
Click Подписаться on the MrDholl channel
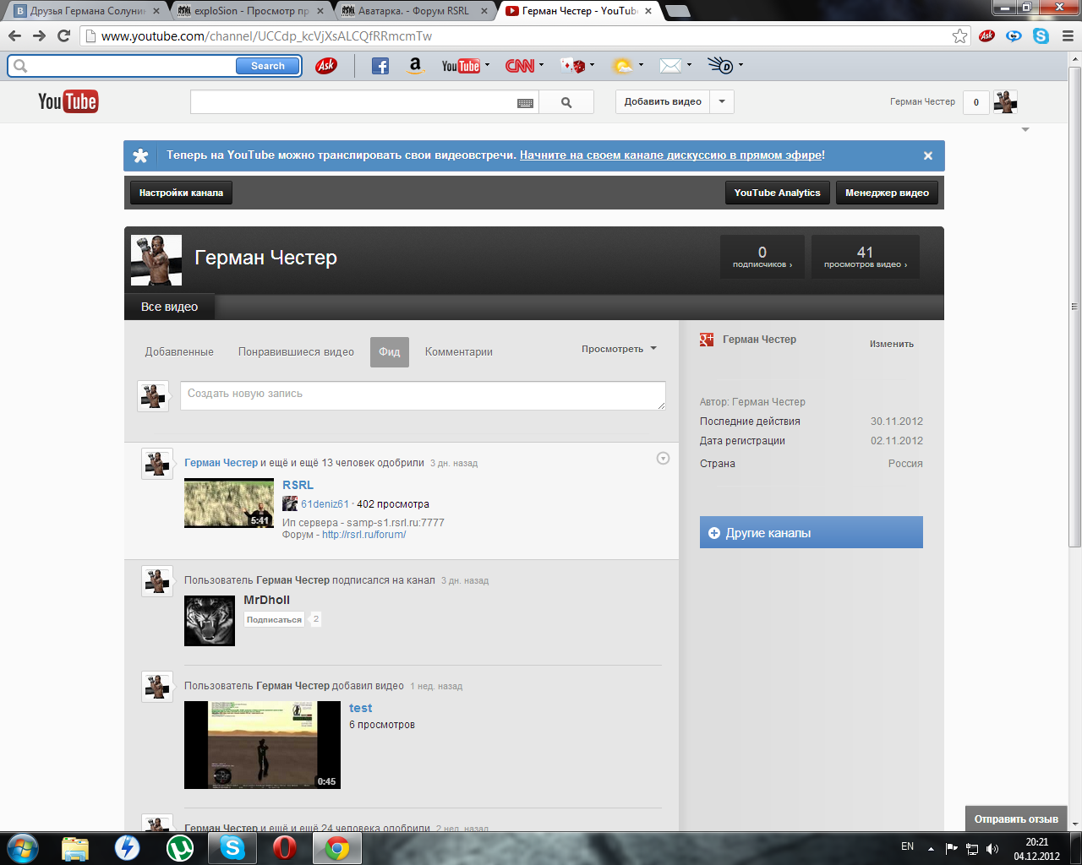click(x=274, y=619)
